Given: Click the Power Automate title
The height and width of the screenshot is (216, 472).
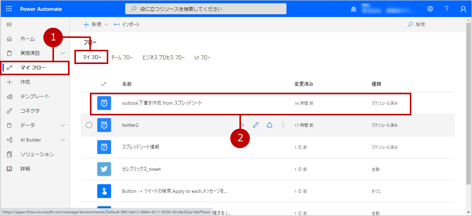Looking at the screenshot, I should coord(41,9).
